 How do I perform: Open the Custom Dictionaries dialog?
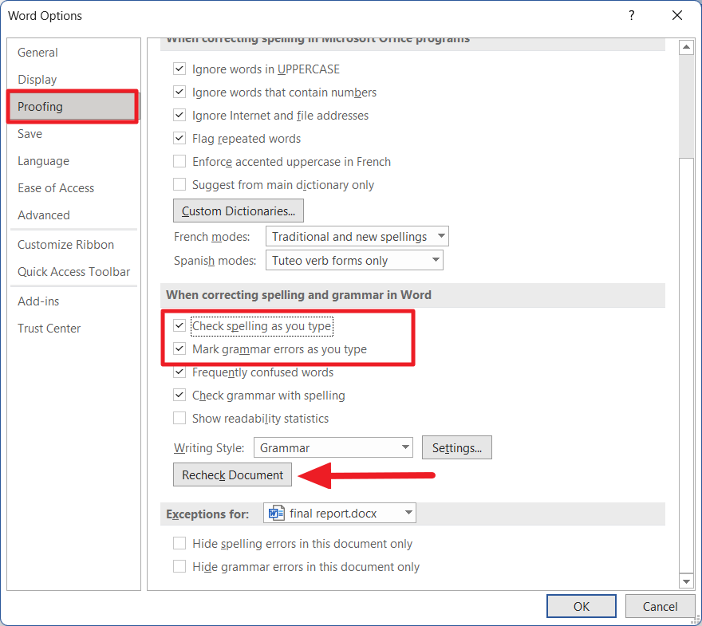[238, 211]
